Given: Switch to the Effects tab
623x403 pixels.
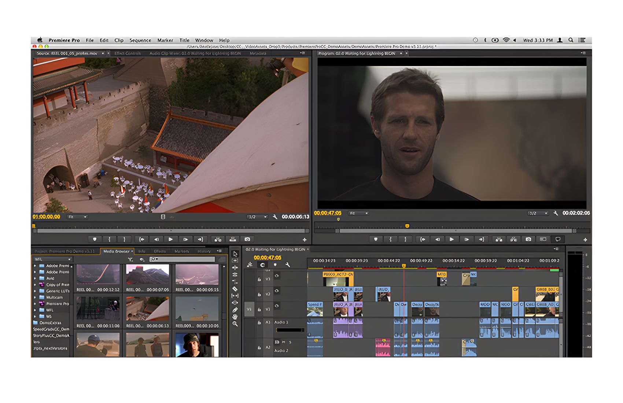Looking at the screenshot, I should pyautogui.click(x=159, y=251).
